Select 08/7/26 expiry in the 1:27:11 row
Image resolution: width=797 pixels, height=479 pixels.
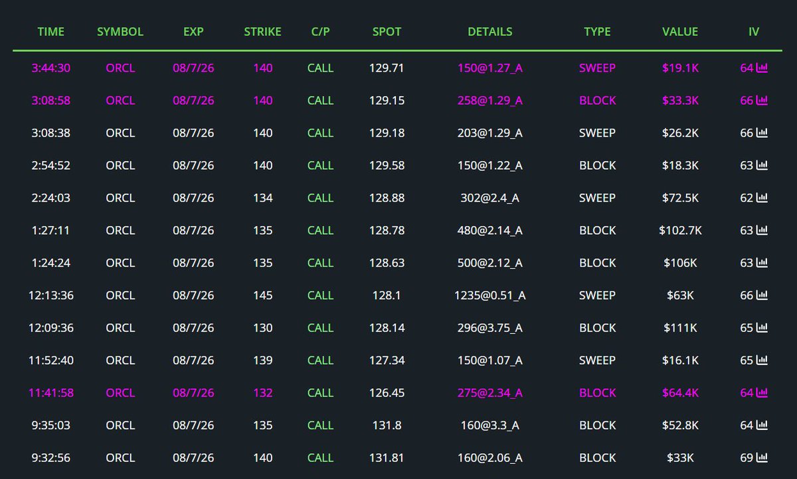click(193, 230)
